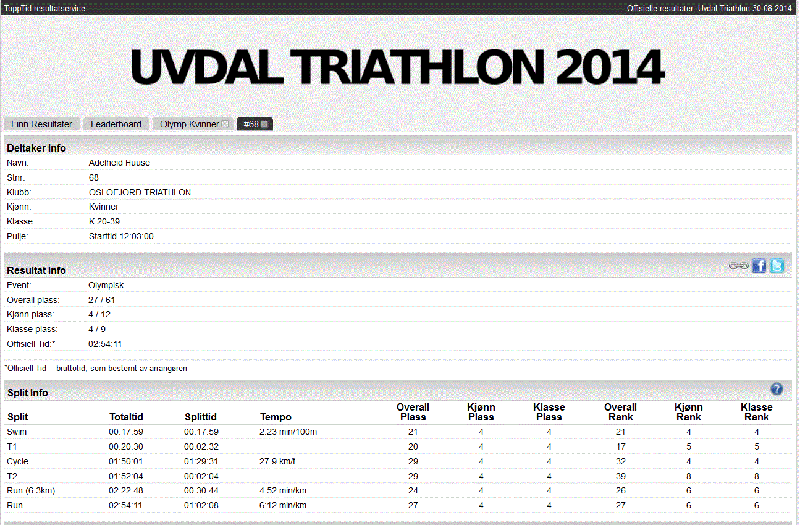This screenshot has height=525, width=800.
Task: Click the Offisielle resultater header text
Action: tap(709, 8)
